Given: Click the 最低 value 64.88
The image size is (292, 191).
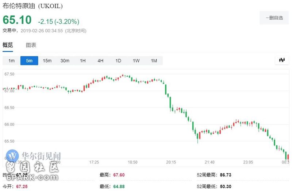Looking at the screenshot, I should tap(119, 186).
